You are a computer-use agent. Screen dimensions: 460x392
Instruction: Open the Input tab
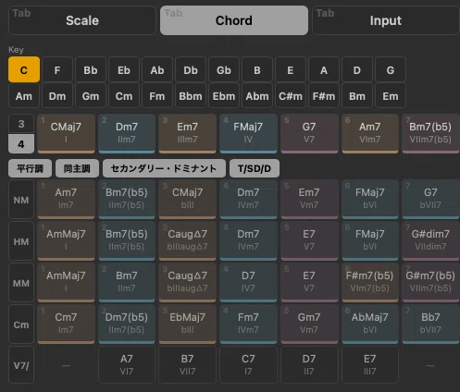tap(386, 20)
